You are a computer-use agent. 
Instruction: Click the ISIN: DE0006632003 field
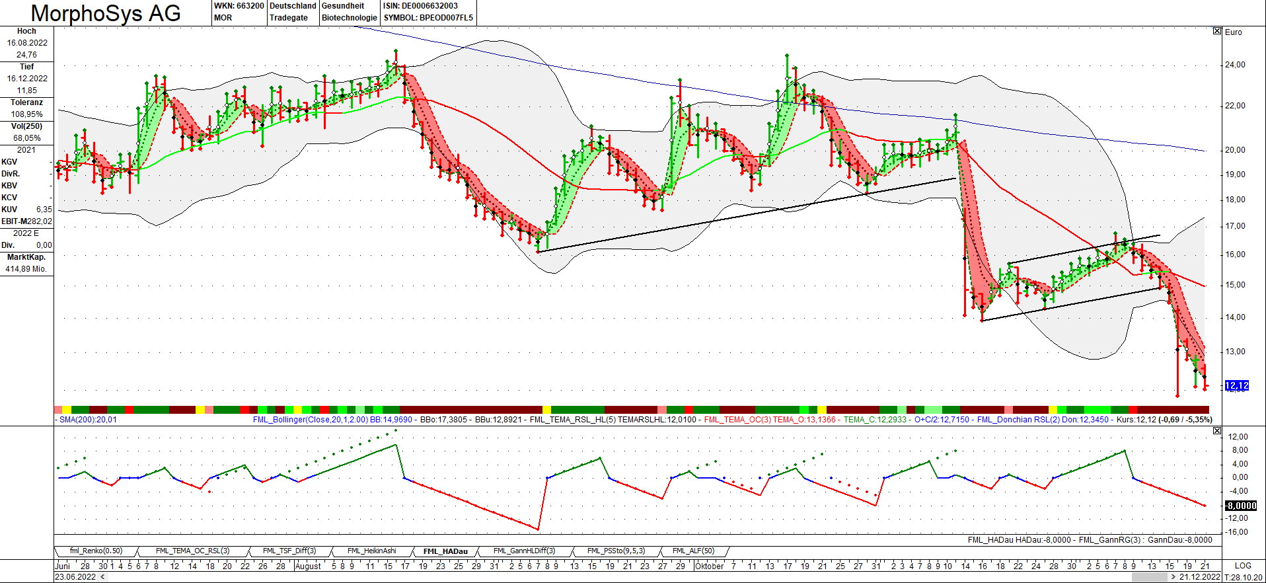point(420,6)
